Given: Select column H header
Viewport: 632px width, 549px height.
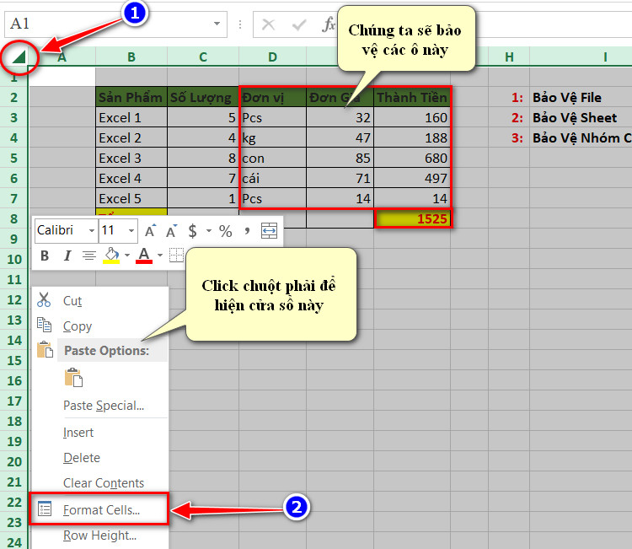Looking at the screenshot, I should point(510,57).
